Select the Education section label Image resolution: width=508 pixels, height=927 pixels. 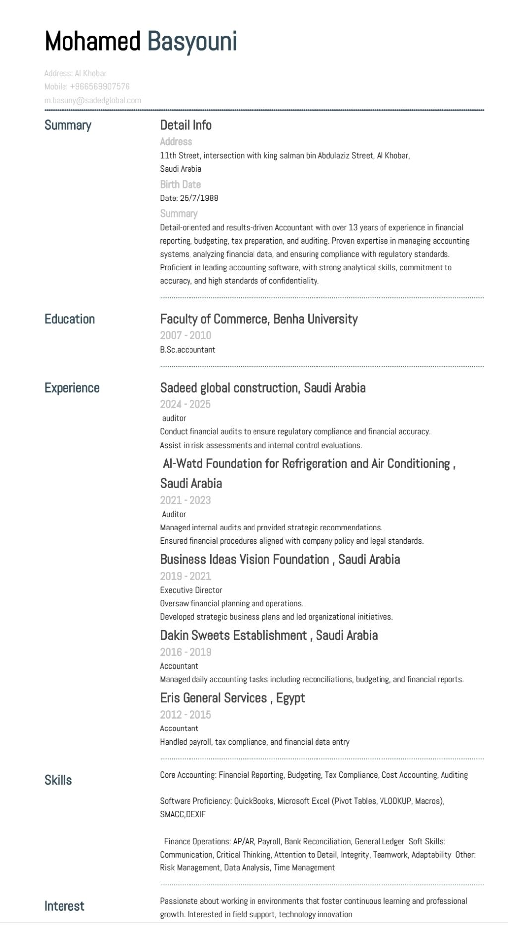69,319
